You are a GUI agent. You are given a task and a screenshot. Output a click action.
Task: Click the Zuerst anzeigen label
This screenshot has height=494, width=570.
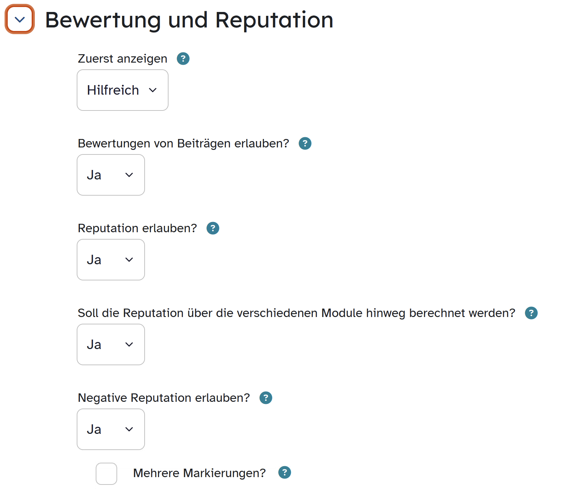click(122, 59)
